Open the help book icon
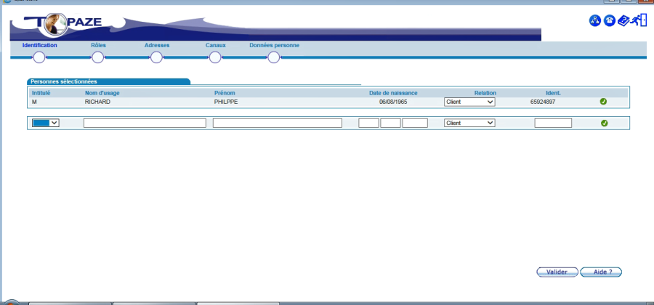The width and height of the screenshot is (654, 305). [x=623, y=21]
